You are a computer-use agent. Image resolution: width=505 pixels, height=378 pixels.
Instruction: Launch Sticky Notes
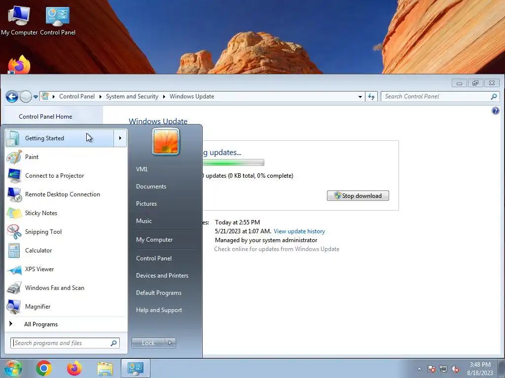click(x=66, y=213)
